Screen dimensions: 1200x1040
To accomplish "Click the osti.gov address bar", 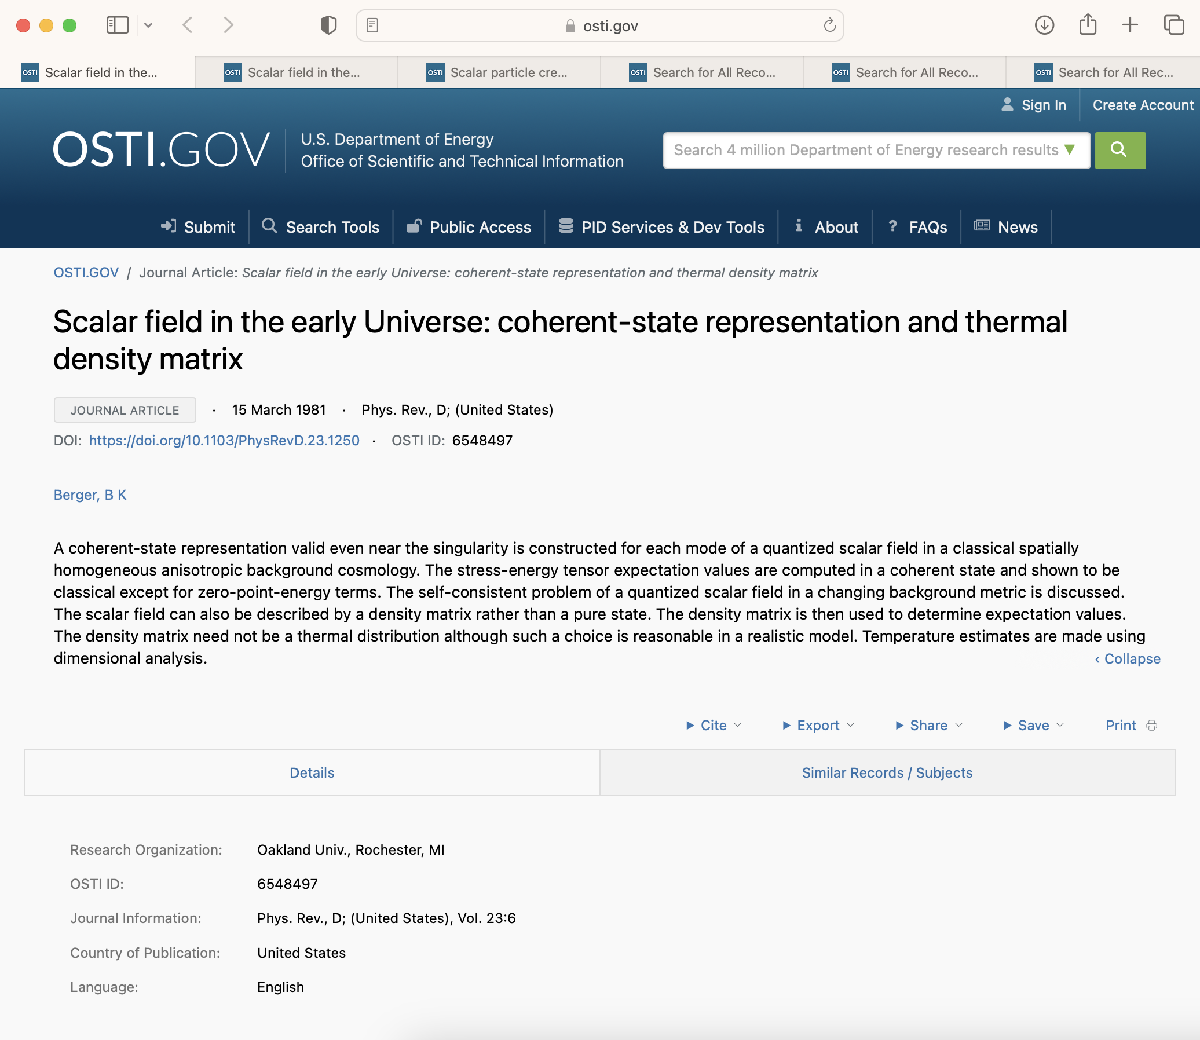I will click(599, 25).
